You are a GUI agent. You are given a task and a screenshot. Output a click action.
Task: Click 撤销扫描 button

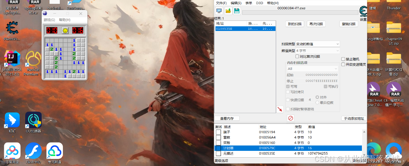click(x=348, y=24)
